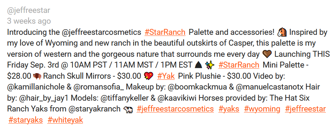Viewport: 336px width, 132px height.
Task: Open the #jeffreestarcosmetics hashtag link
Action: point(175,109)
